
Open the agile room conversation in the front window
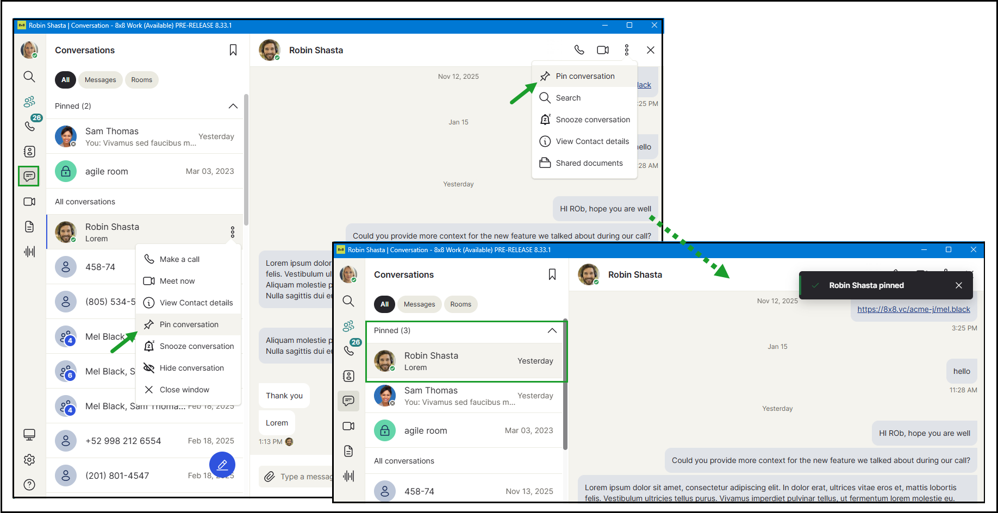pyautogui.click(x=464, y=430)
